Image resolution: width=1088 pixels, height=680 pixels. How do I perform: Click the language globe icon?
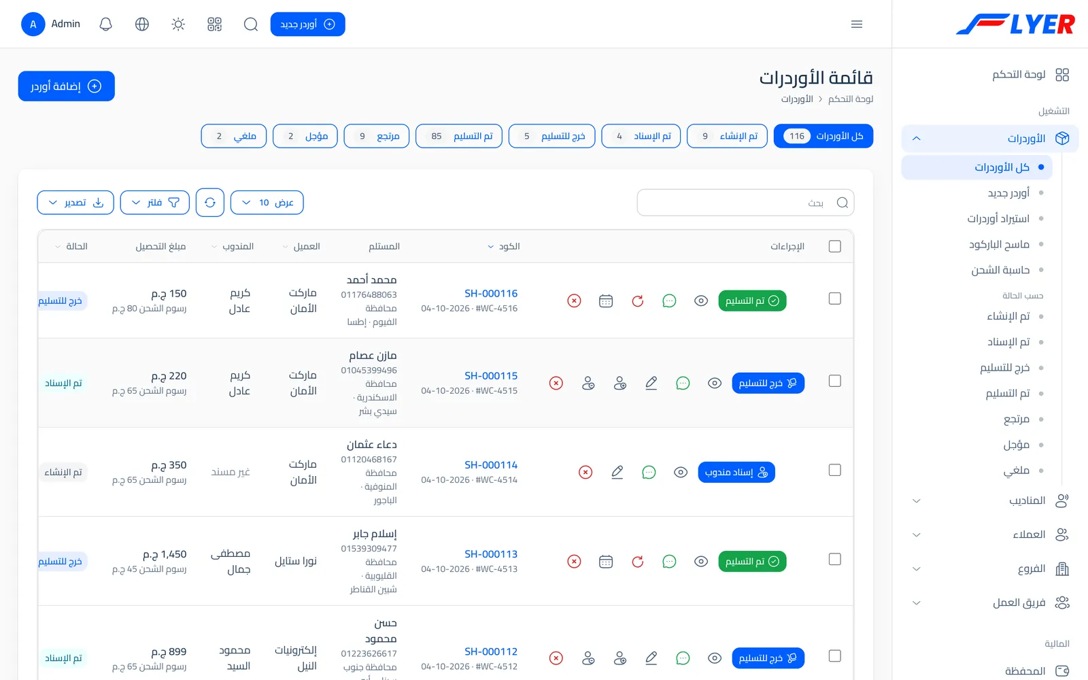(142, 24)
